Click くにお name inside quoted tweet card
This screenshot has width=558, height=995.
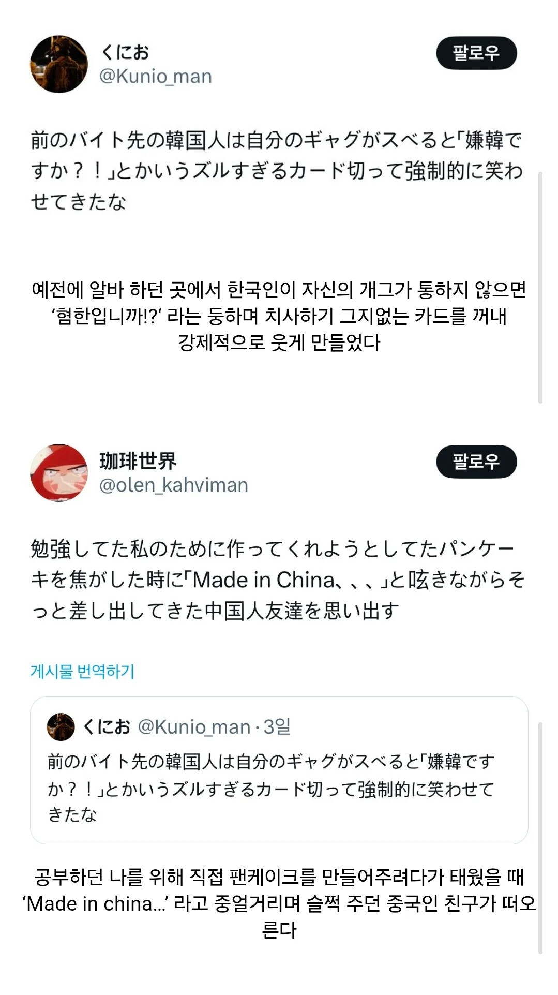tap(107, 727)
